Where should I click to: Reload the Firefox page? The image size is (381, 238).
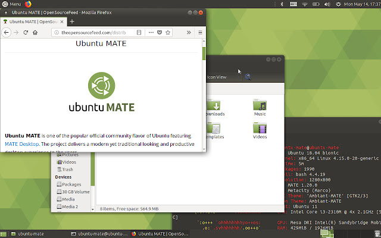tap(26, 32)
